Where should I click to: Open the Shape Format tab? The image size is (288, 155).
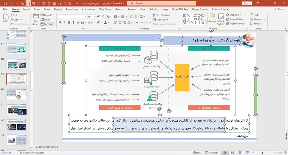(x=200, y=9)
